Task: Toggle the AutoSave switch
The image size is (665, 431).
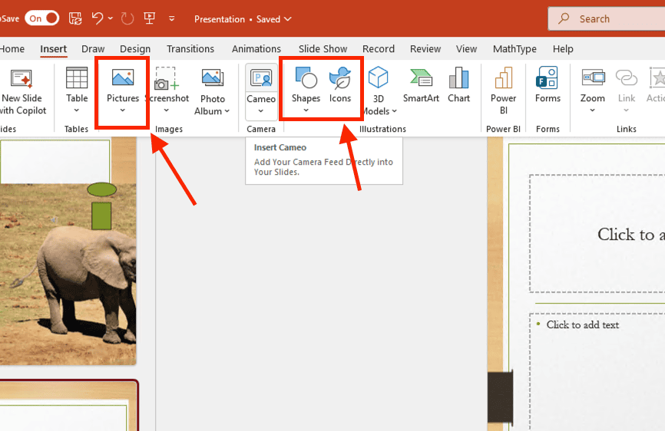Action: point(41,18)
